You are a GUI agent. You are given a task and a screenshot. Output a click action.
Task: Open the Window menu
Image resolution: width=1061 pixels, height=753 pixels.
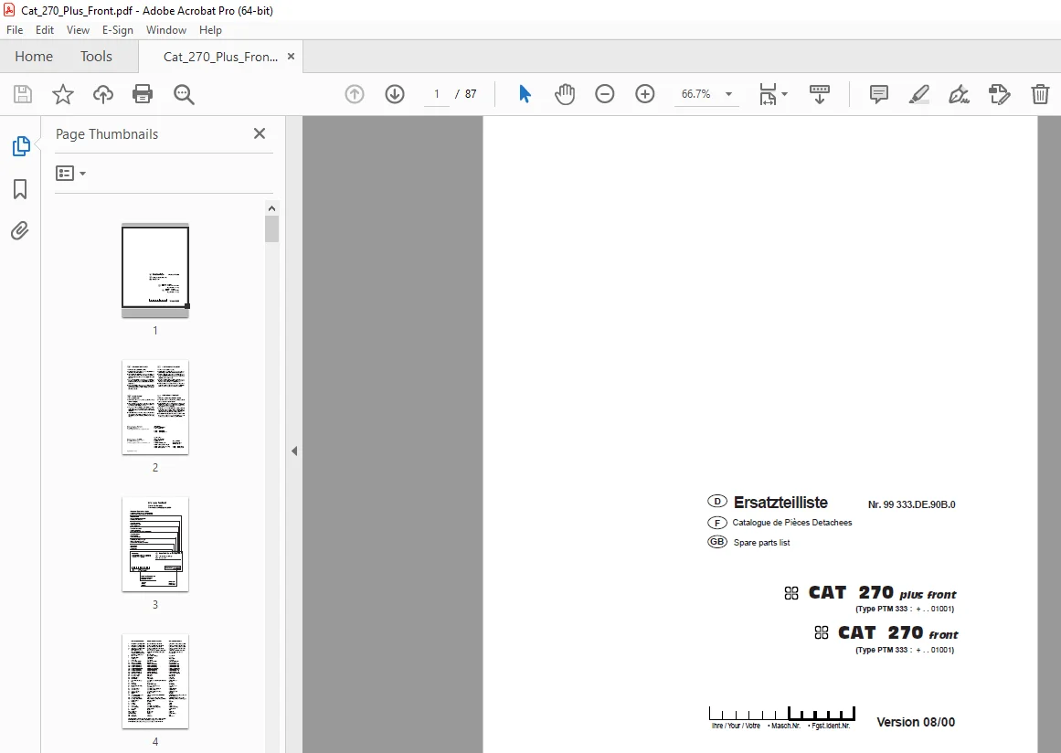click(x=165, y=30)
